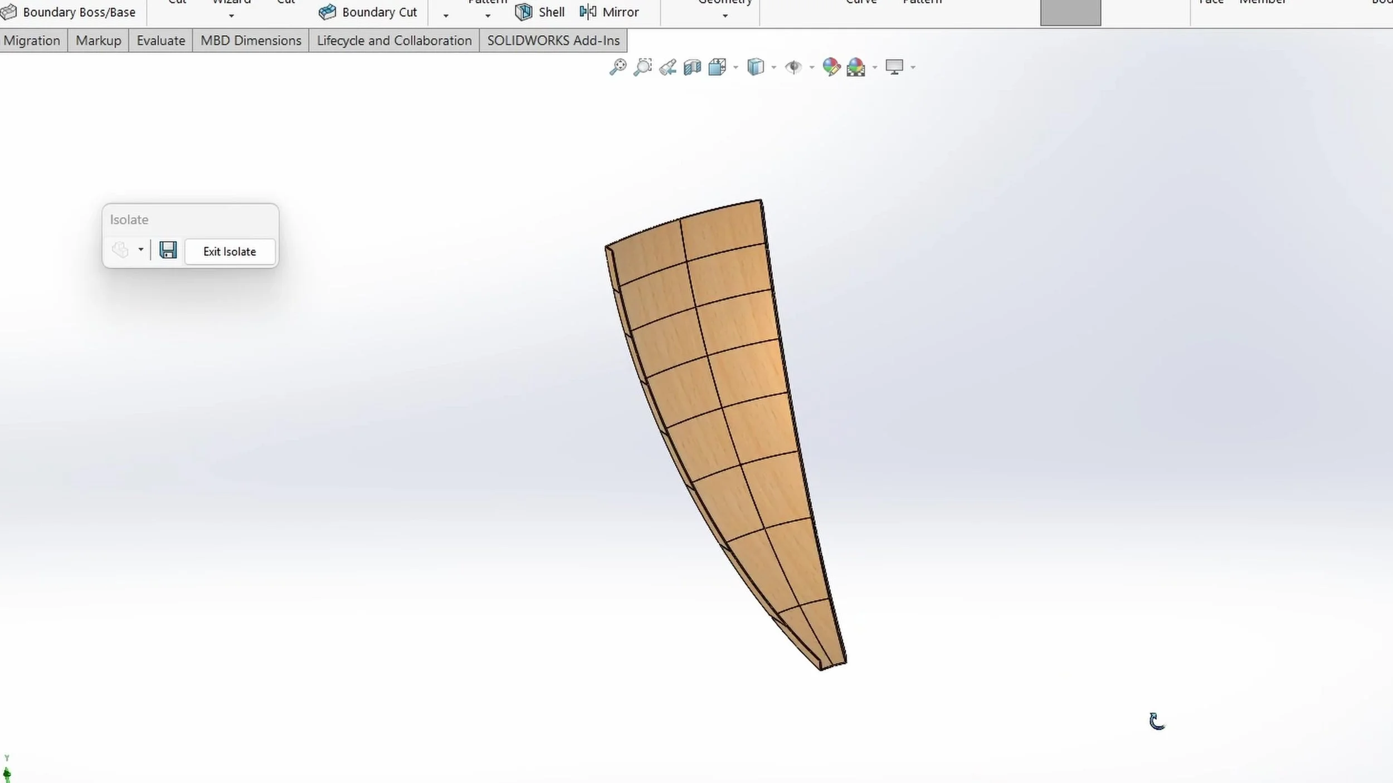Click the Exit Isolate button
Image resolution: width=1393 pixels, height=783 pixels.
point(230,252)
